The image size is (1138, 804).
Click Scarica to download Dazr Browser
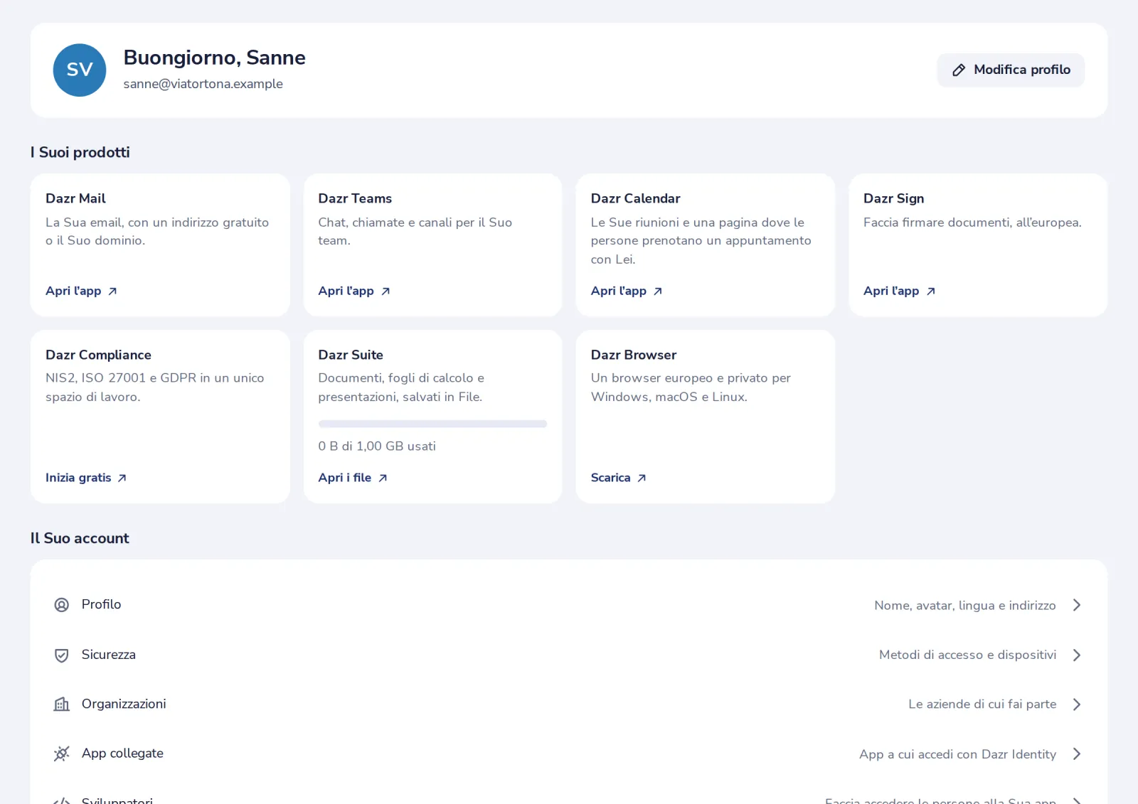pos(618,478)
